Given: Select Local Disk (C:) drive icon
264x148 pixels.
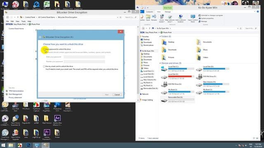Looking at the screenshot, I should [x=164, y=69].
